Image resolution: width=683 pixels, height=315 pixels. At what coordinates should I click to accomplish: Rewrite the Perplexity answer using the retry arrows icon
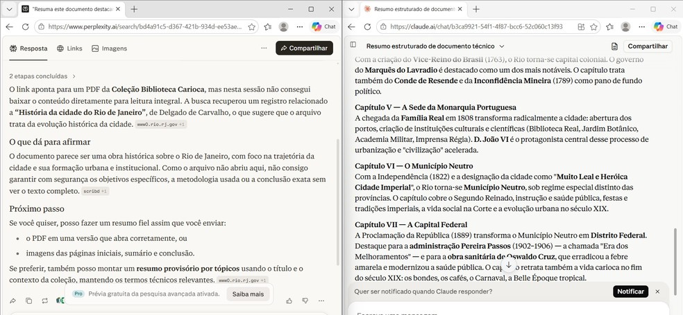point(45,300)
